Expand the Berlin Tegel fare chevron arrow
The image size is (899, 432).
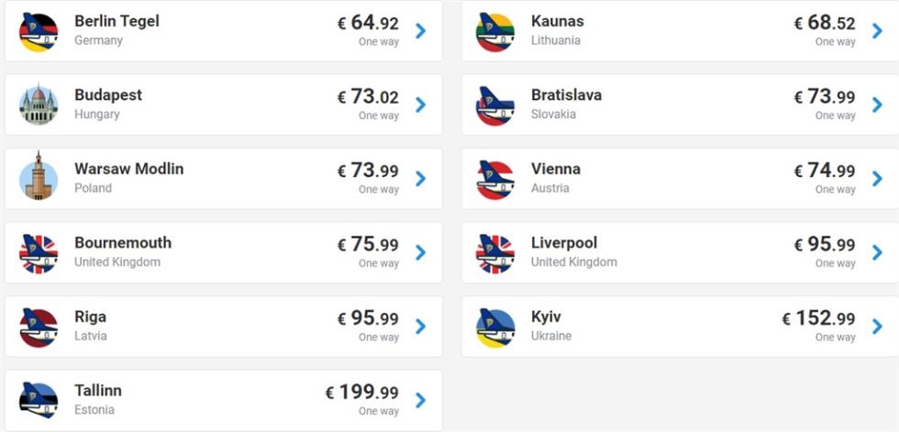(x=421, y=31)
